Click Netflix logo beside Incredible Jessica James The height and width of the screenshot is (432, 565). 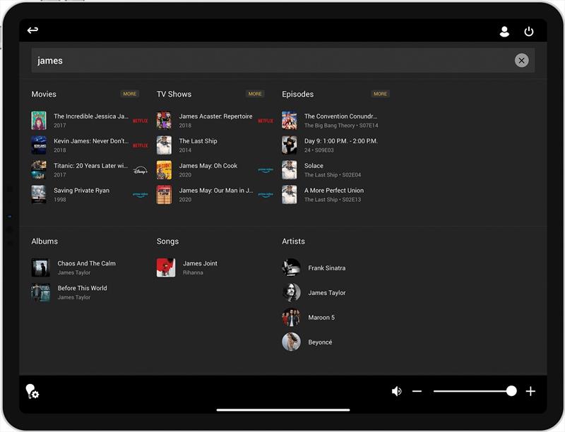click(x=140, y=121)
